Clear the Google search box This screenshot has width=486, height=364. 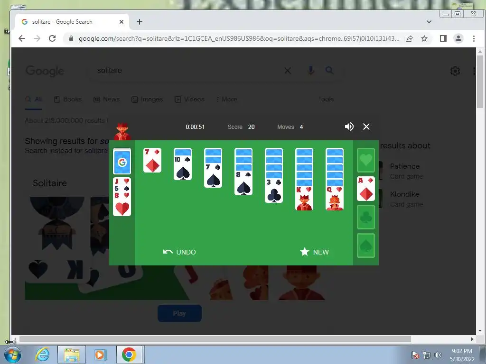pyautogui.click(x=288, y=71)
